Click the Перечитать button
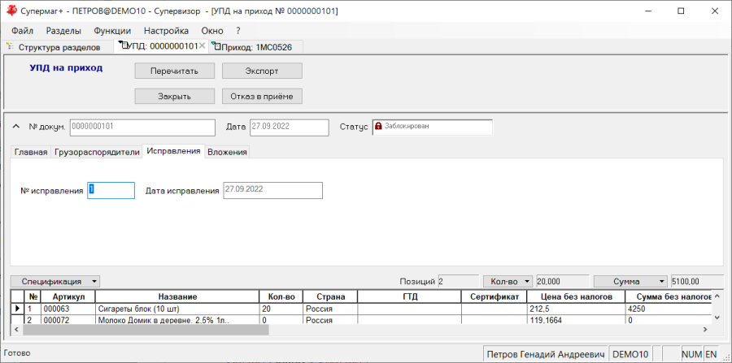Viewport: 732px width, 363px height. tap(175, 71)
